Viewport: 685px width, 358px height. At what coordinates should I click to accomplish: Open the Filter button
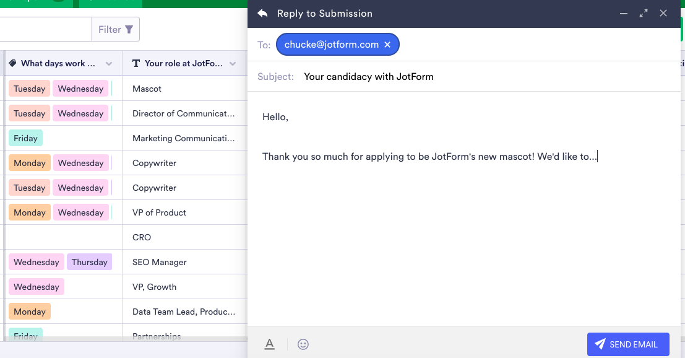click(x=116, y=29)
